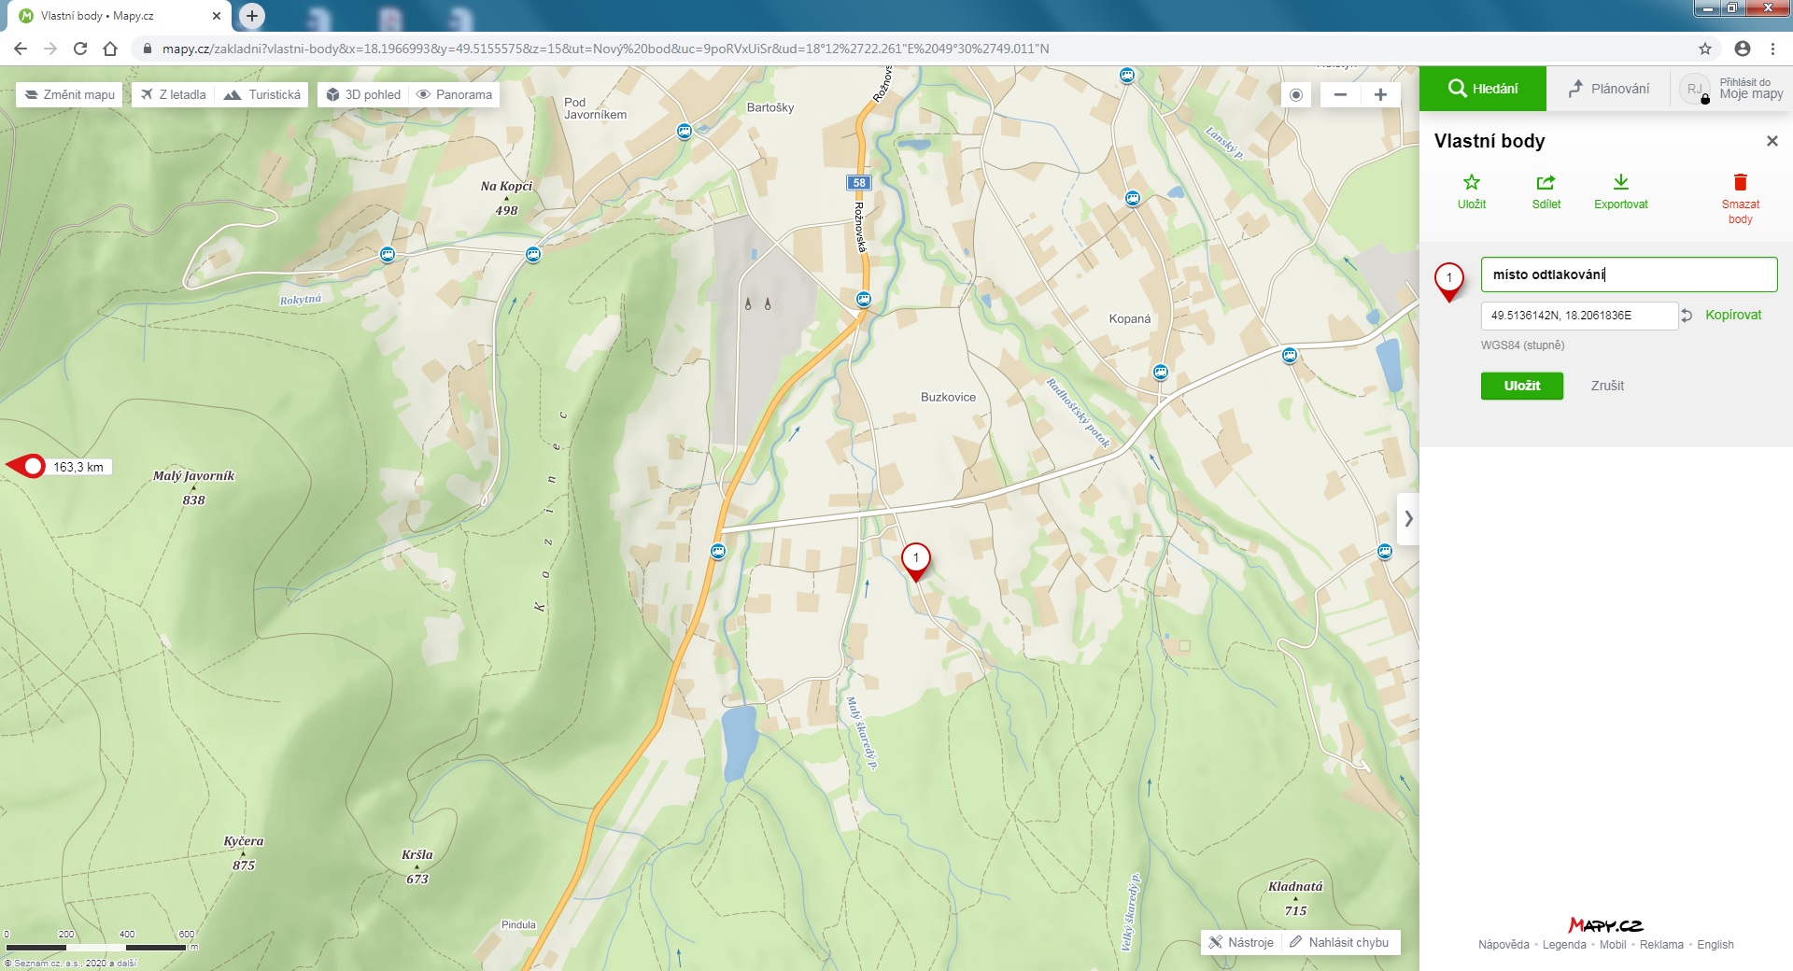1793x971 pixels.
Task: Close the Vlastní body panel
Action: (x=1772, y=141)
